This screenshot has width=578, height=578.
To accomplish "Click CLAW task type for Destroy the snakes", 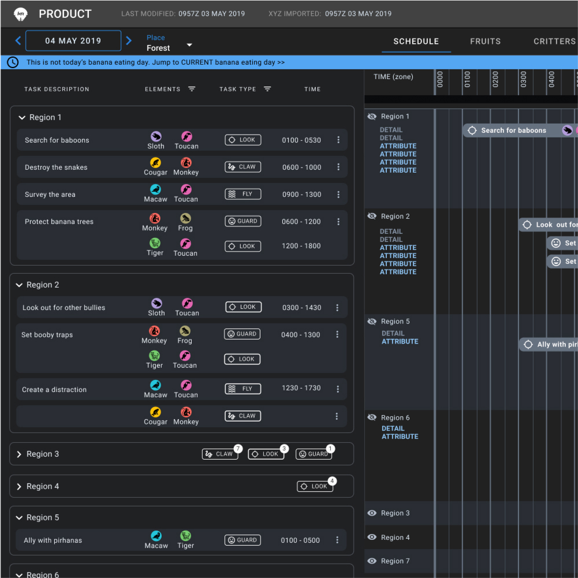I will [243, 167].
